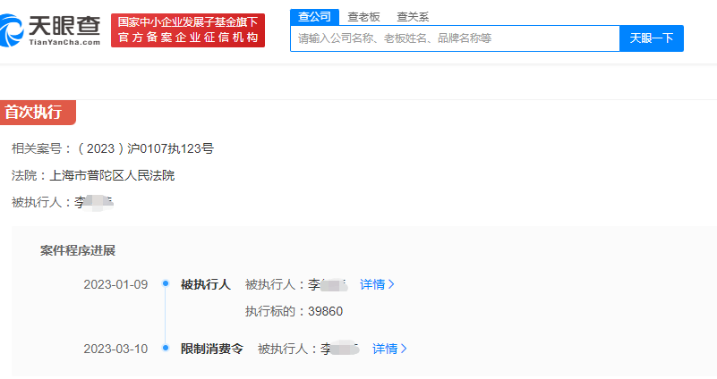The image size is (717, 379).
Task: Open 详情 link for 2023-01-09 被执行人 entry
Action: coord(377,284)
